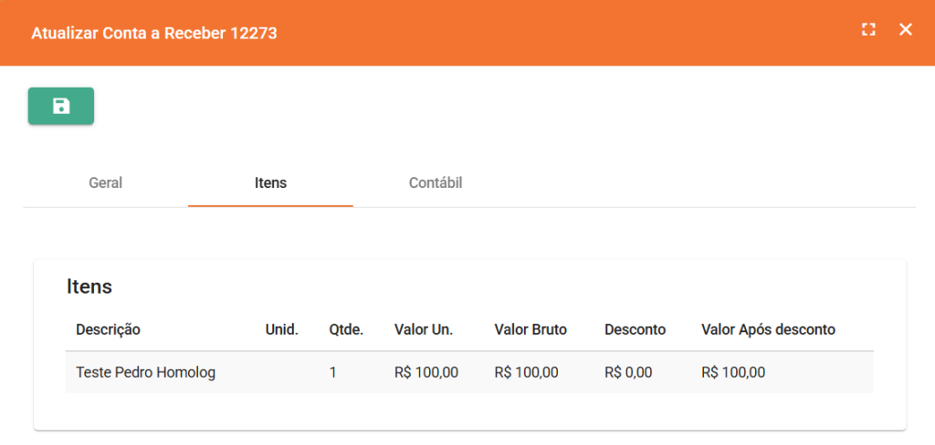Click the Itens card heading
935x445 pixels.
click(89, 286)
